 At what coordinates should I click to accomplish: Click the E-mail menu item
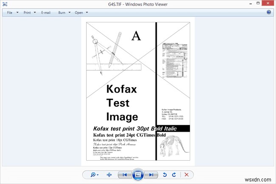tap(46, 13)
